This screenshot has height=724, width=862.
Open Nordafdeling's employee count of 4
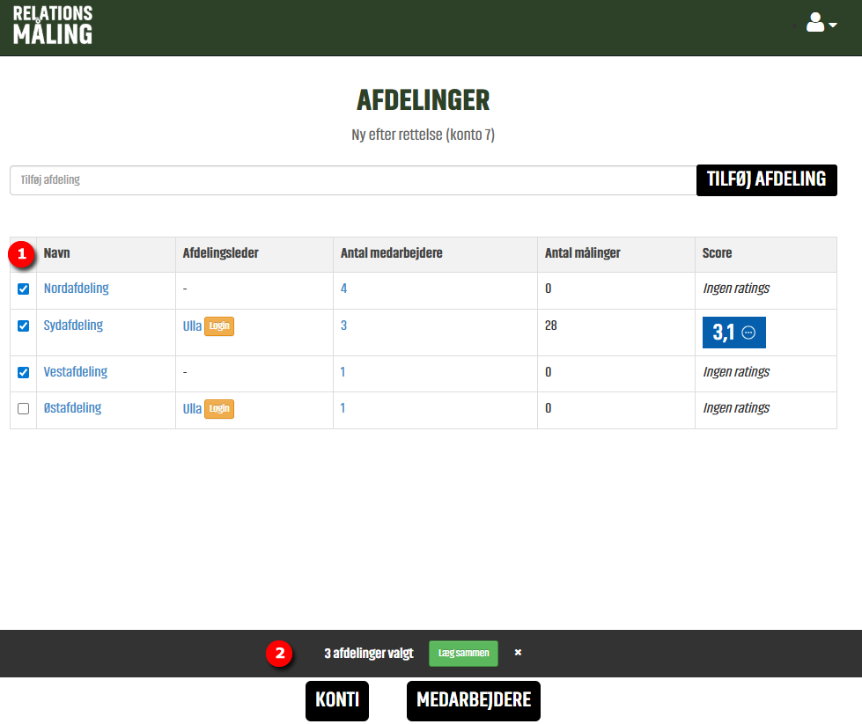pyautogui.click(x=343, y=289)
